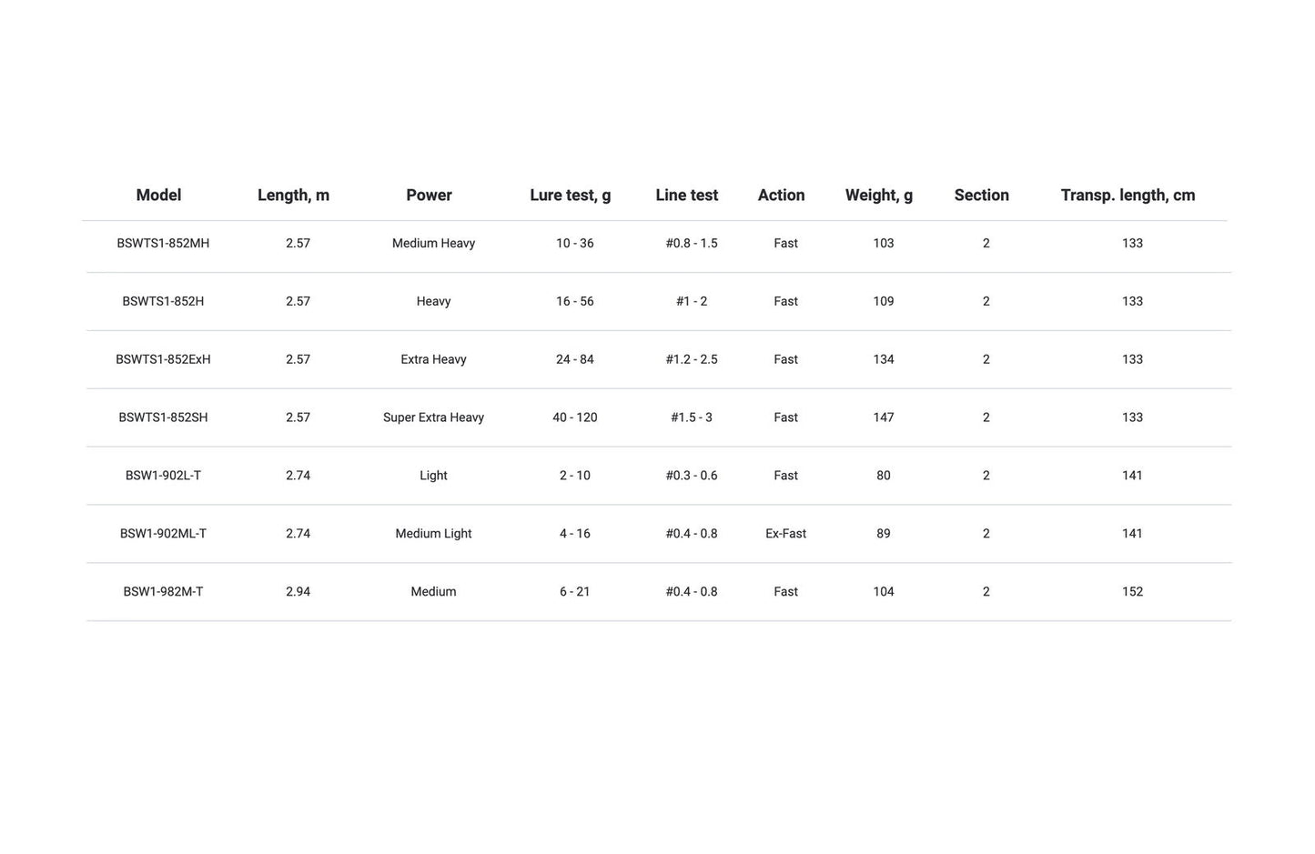Click the BSWTS1-852ExH model name
This screenshot has height=854, width=1315.
(x=163, y=360)
